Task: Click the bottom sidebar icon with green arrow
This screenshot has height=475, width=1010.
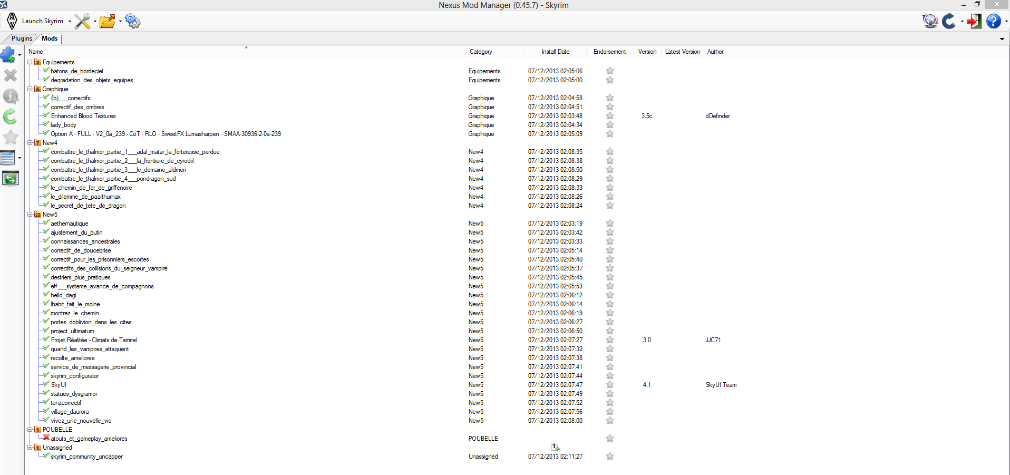Action: (x=11, y=178)
